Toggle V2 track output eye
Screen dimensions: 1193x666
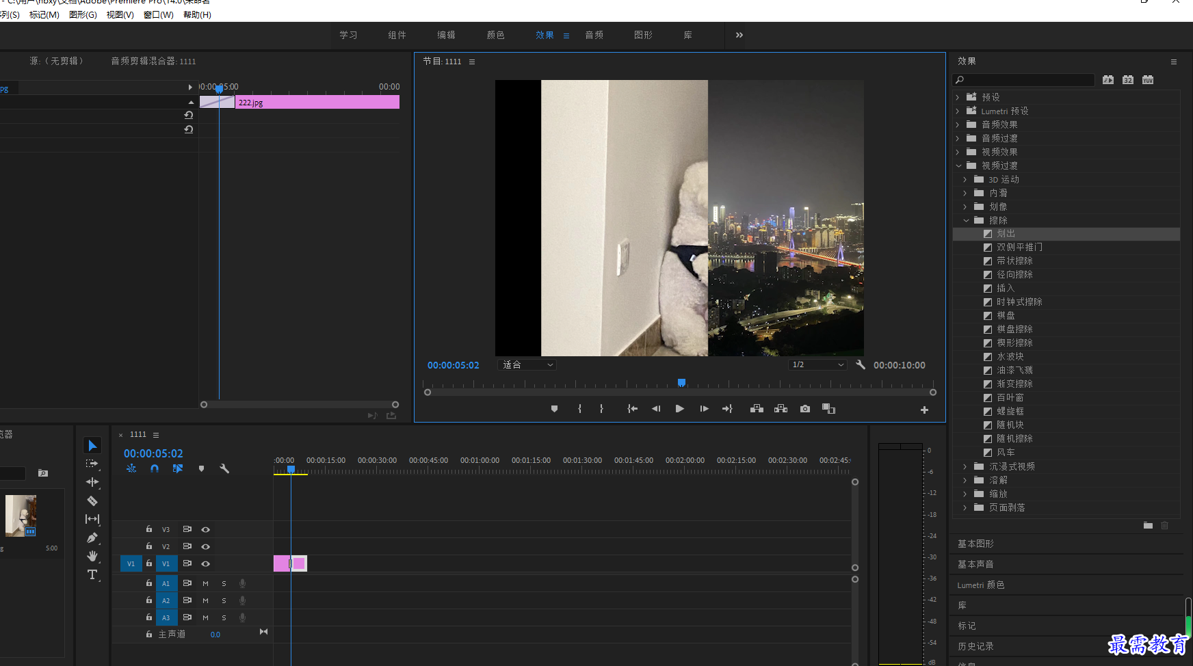[x=205, y=546]
